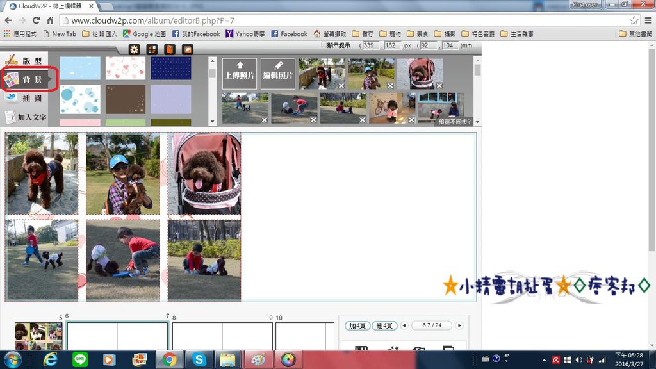
Task: Choose the blue bubbles background
Action: point(80,99)
